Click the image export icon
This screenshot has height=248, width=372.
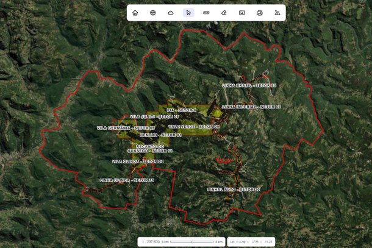tap(241, 13)
